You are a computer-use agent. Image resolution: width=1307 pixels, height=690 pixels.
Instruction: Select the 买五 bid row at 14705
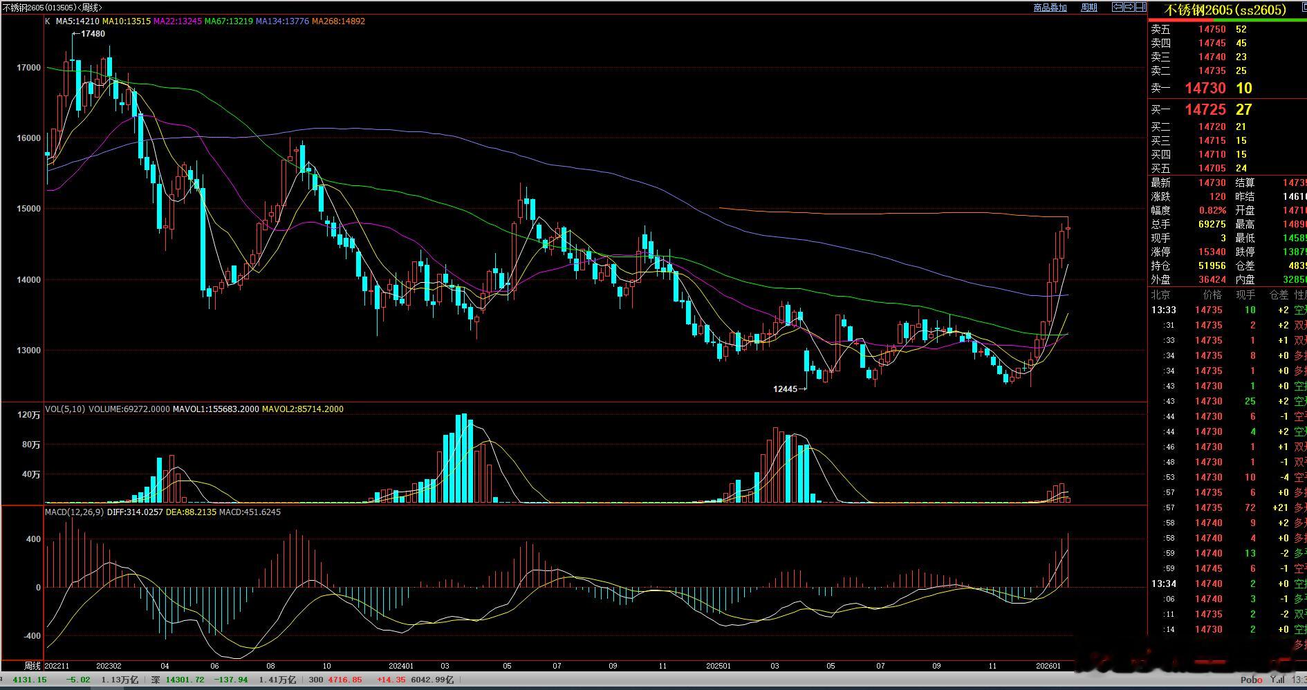[1227, 168]
